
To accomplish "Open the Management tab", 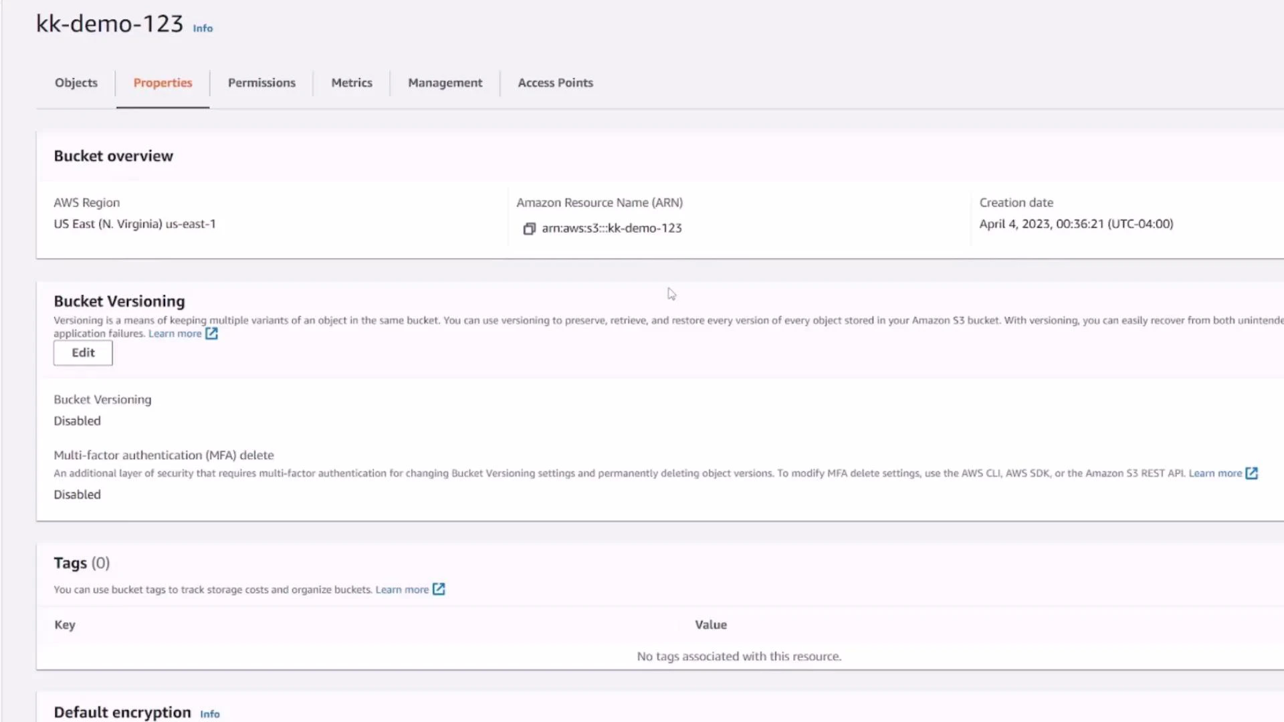I will [x=445, y=82].
